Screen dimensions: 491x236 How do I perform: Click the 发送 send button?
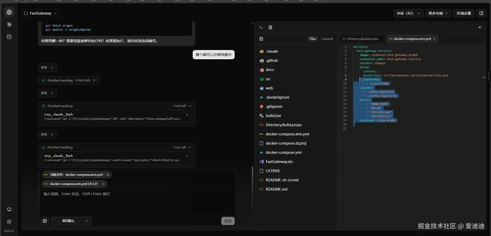pyautogui.click(x=228, y=221)
